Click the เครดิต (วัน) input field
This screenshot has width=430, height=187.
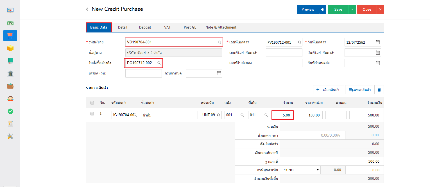[x=144, y=73]
